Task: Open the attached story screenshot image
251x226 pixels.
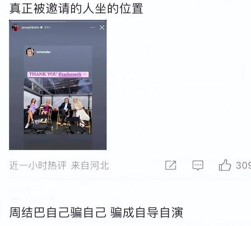Action: [x=58, y=85]
